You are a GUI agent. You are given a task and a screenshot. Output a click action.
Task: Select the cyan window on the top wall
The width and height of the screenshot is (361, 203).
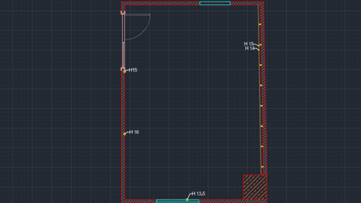point(215,3)
